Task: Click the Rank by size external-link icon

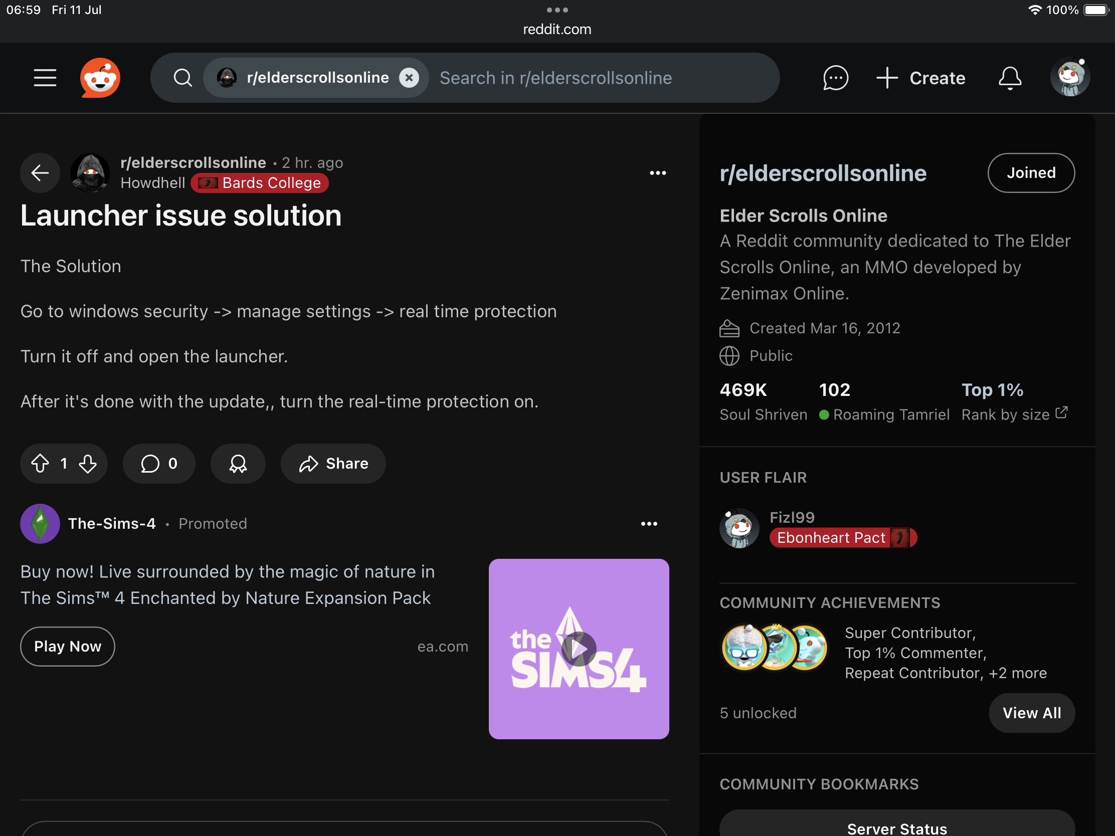Action: (1061, 412)
